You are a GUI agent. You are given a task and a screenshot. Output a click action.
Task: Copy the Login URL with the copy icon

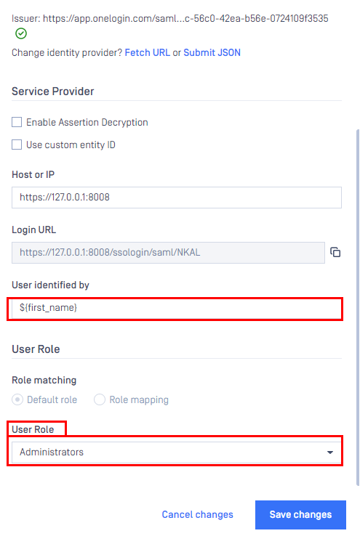335,252
